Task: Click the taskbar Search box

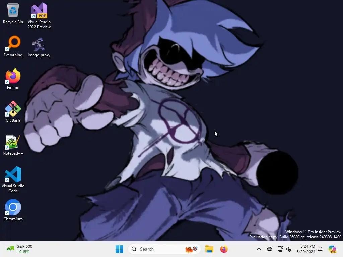Action: click(164, 249)
